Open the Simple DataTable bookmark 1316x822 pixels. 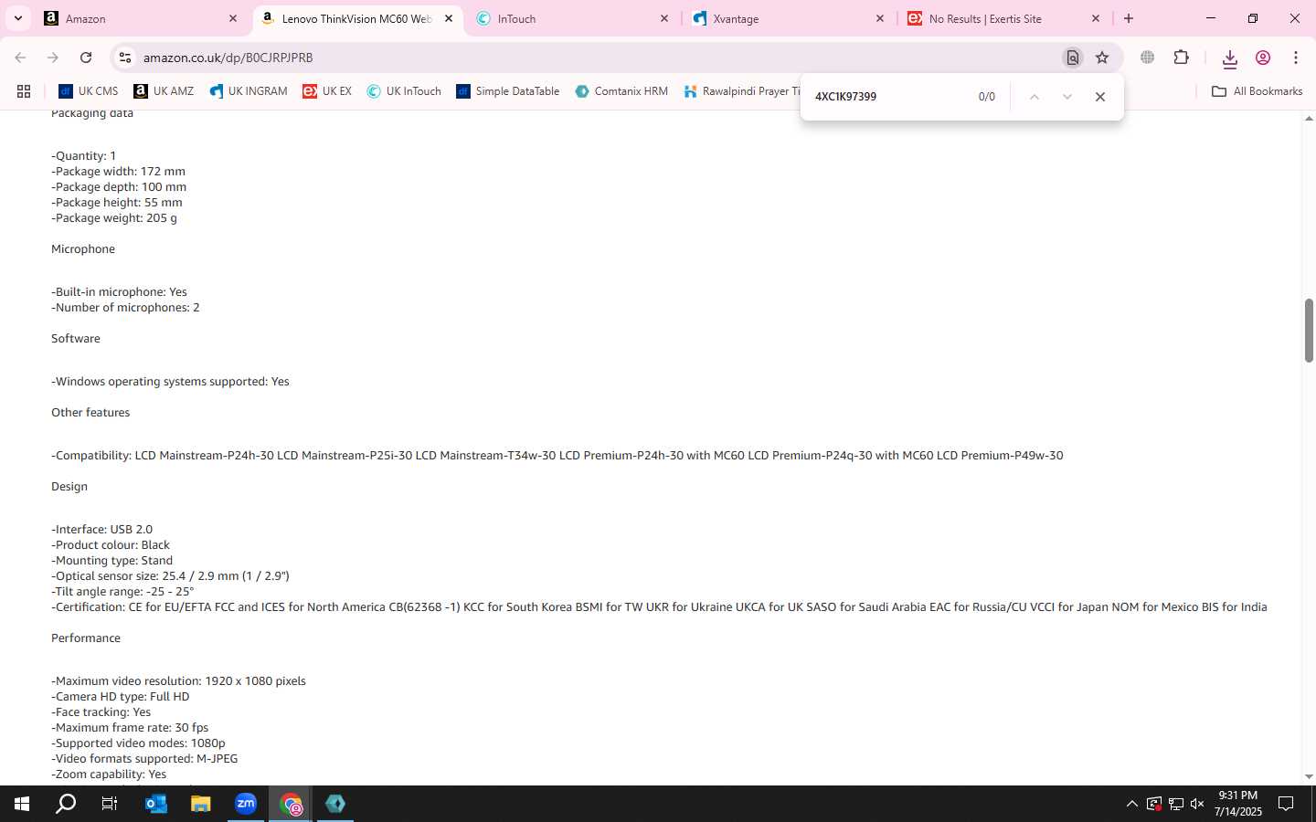tap(508, 91)
